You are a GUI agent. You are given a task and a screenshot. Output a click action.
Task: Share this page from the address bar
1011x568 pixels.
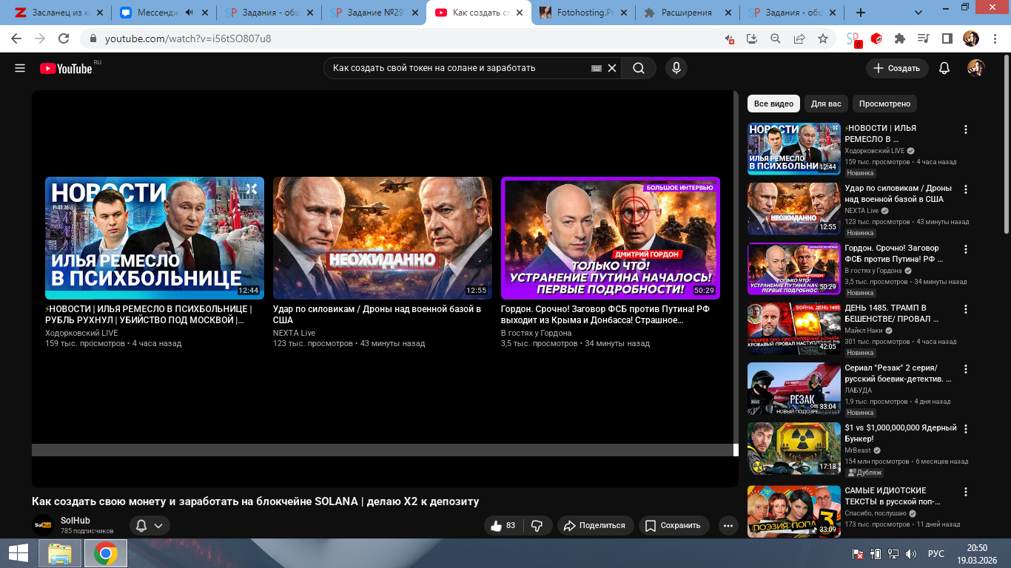click(799, 38)
